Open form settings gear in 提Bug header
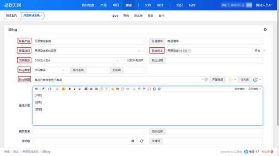The image size is (279, 156). pos(265,30)
